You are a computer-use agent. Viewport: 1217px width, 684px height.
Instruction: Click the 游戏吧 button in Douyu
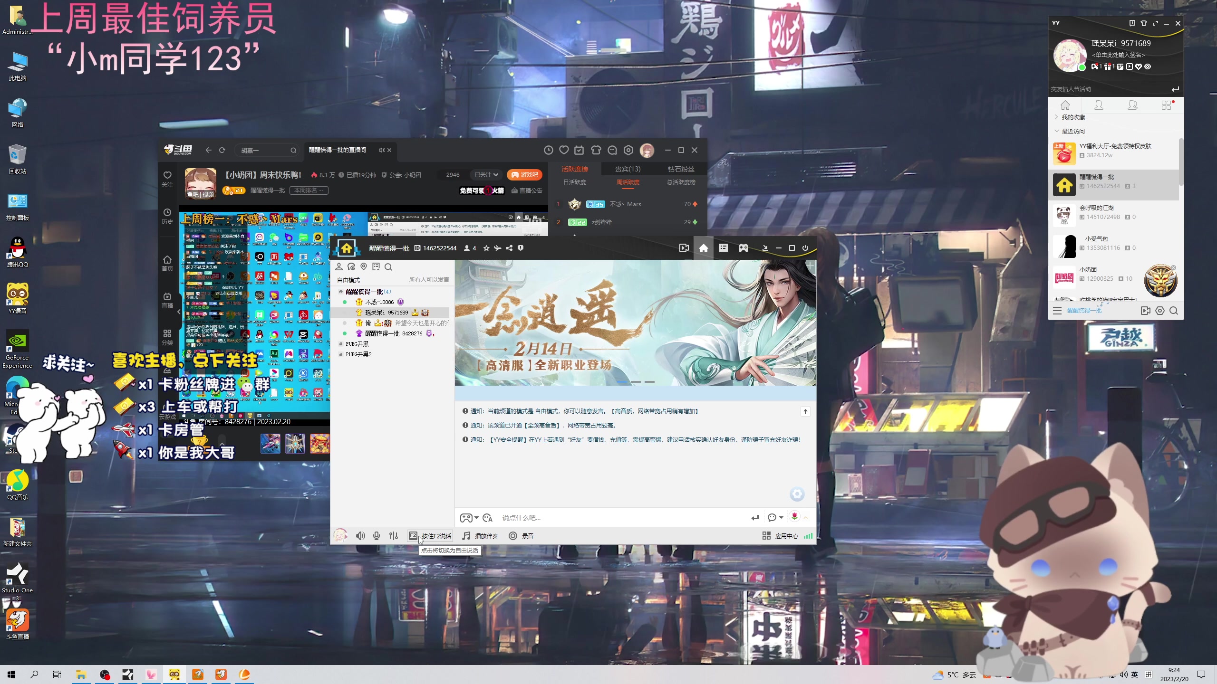click(525, 175)
